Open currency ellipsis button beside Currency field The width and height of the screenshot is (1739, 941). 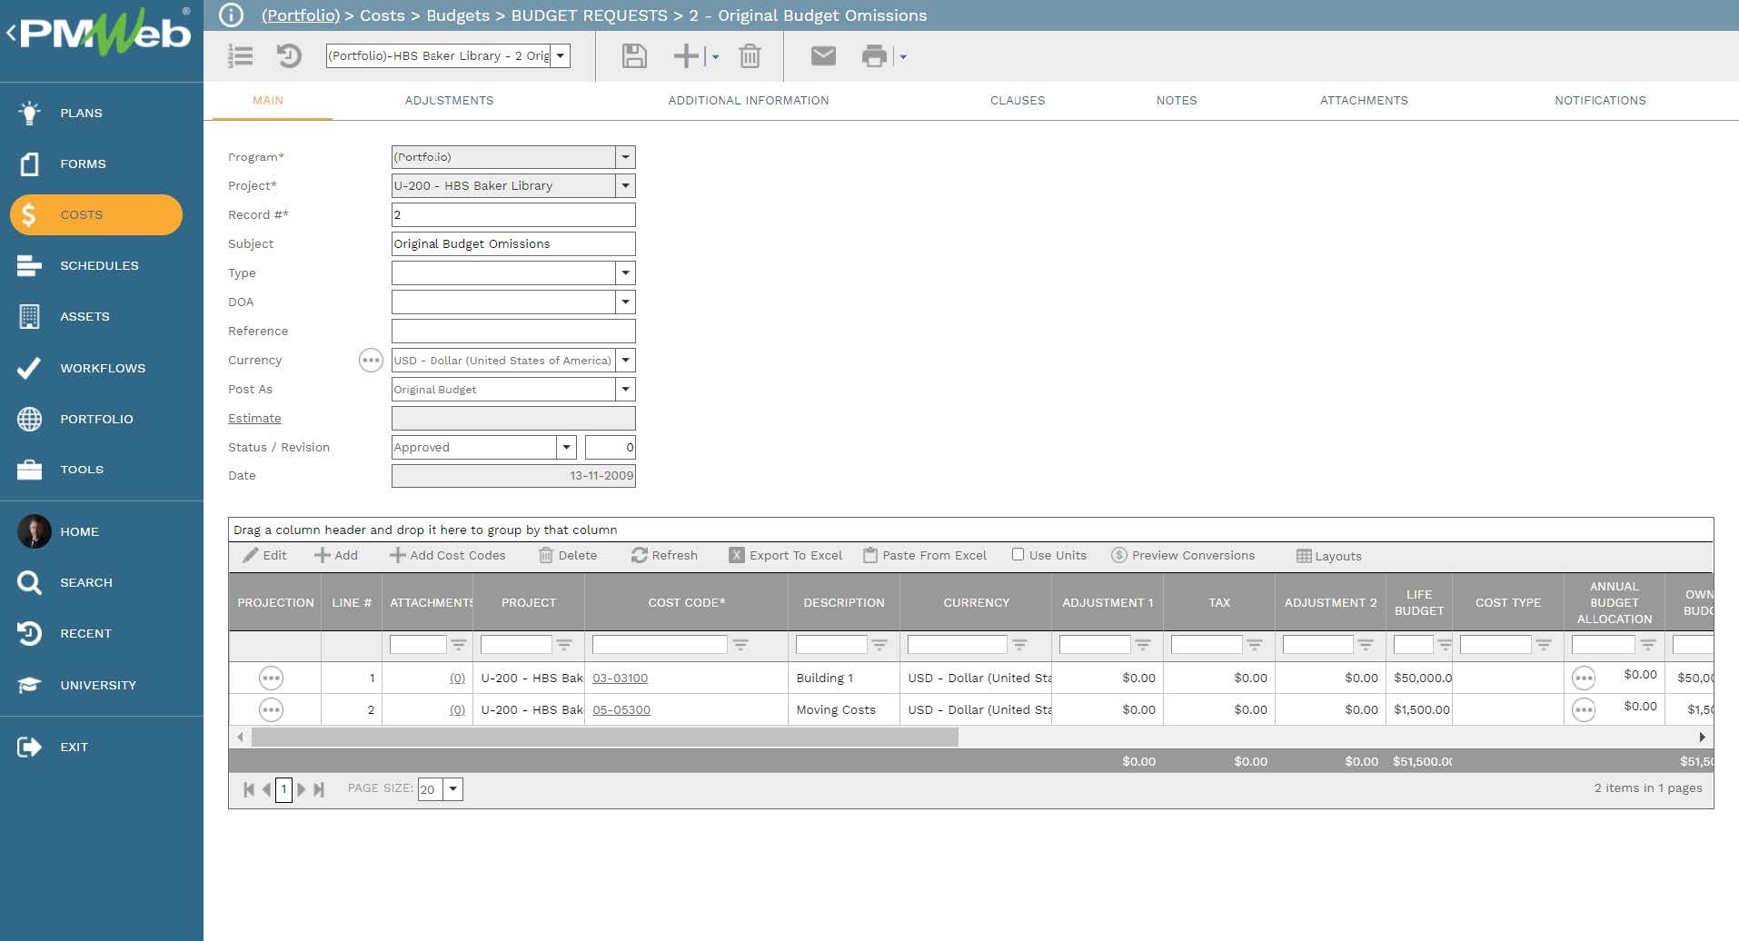[371, 361]
